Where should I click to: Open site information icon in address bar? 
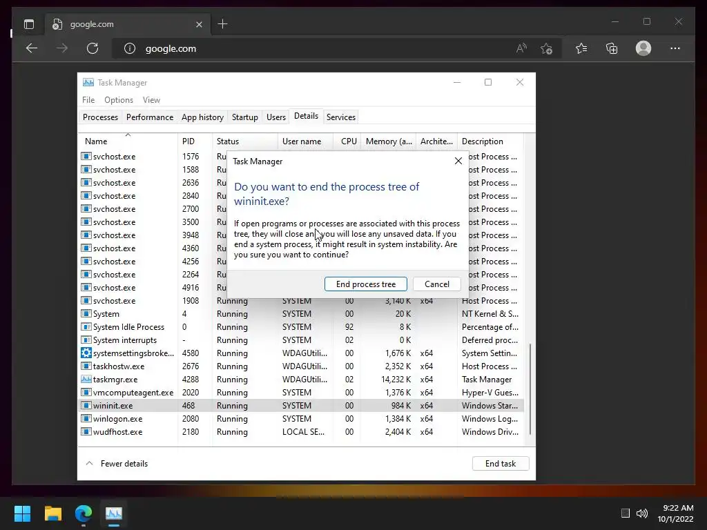coord(129,48)
